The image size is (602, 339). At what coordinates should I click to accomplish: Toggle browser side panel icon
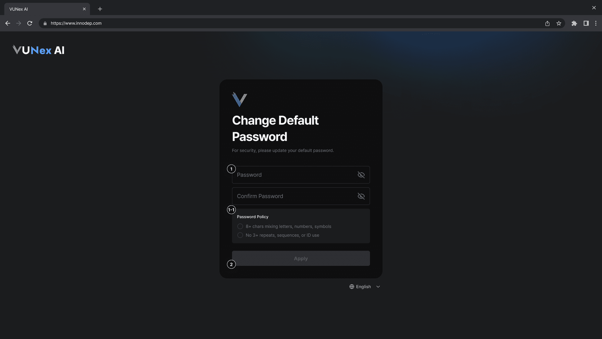click(x=586, y=23)
